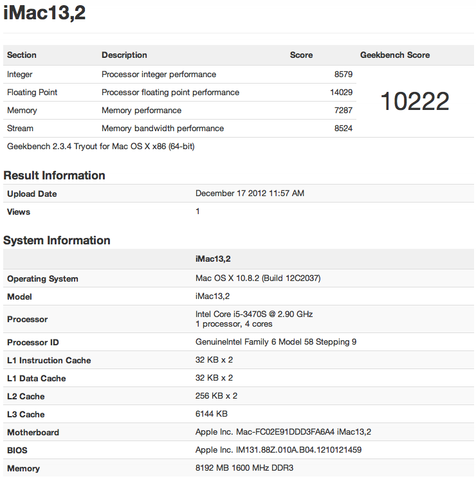
Task: Click L1 Data Cache value 32 KB x 2
Action: [x=214, y=378]
